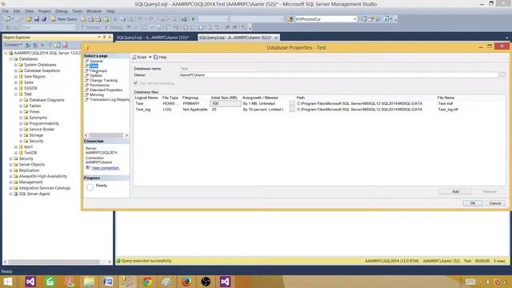Select the Mirroring page in dialog
The width and height of the screenshot is (512, 288).
click(x=97, y=94)
